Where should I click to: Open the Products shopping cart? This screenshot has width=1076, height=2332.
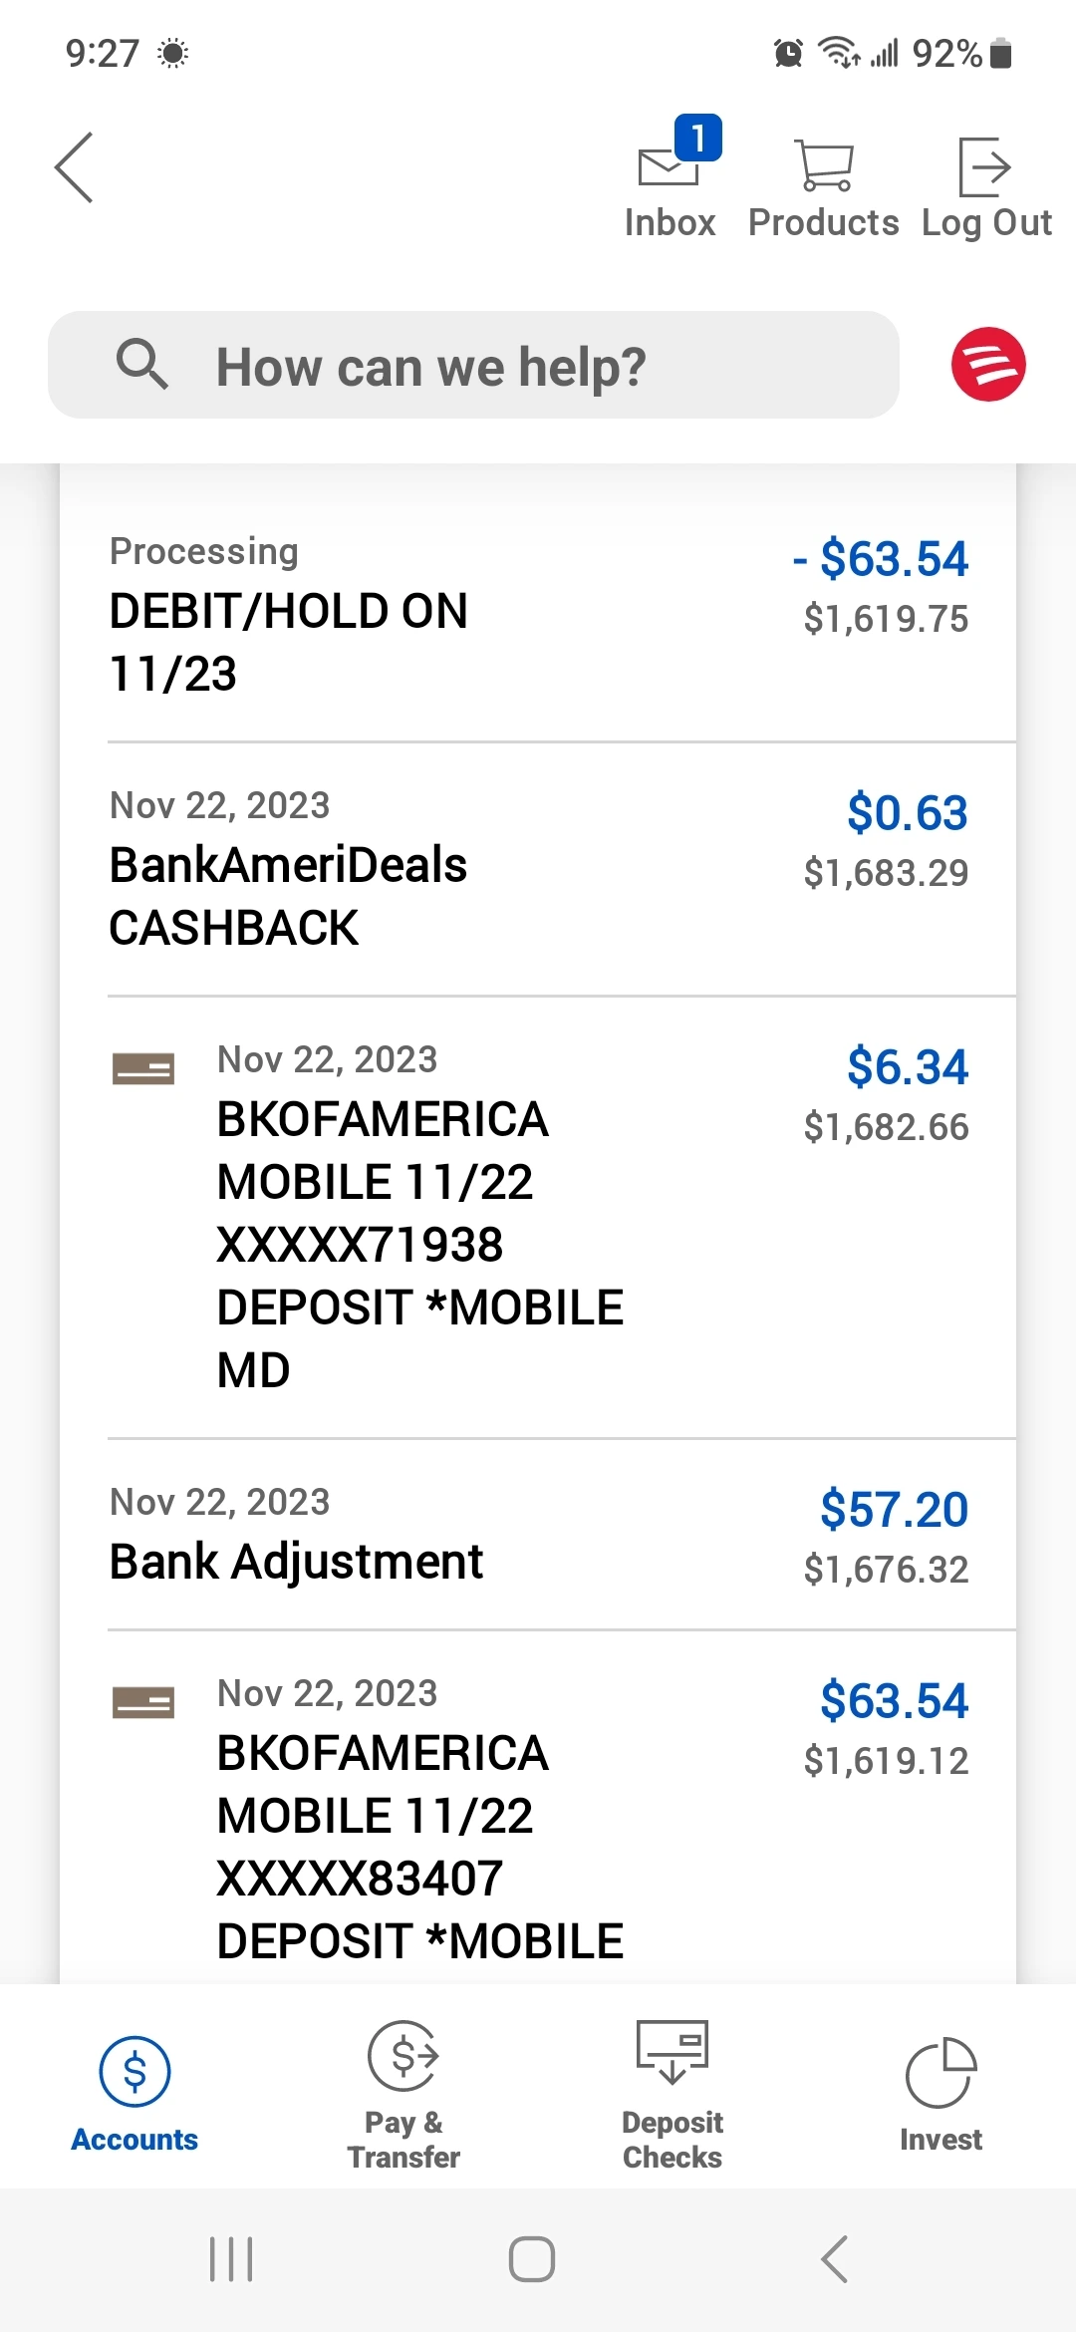[824, 165]
